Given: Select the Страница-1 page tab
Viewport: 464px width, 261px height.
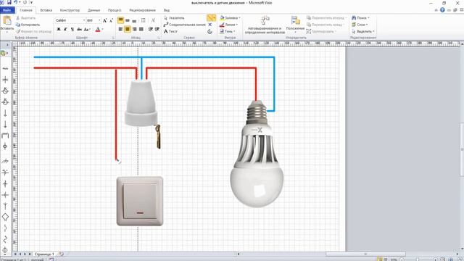Looking at the screenshot, I should click(x=44, y=254).
